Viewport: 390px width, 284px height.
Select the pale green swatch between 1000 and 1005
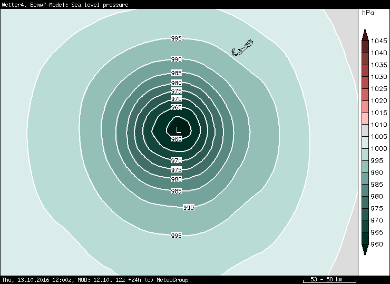click(365, 143)
